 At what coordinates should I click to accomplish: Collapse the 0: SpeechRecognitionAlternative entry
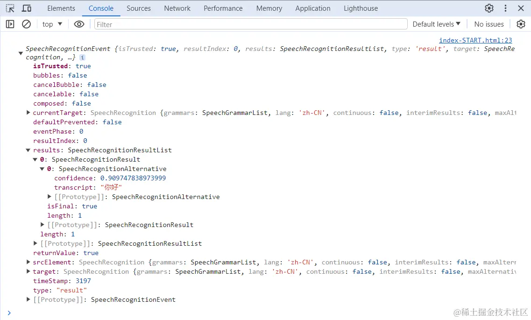coord(42,169)
